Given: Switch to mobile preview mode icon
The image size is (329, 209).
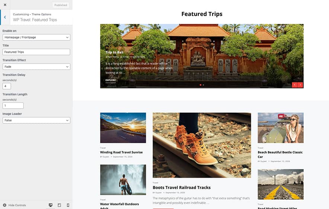Looking at the screenshot, I should (68, 205).
